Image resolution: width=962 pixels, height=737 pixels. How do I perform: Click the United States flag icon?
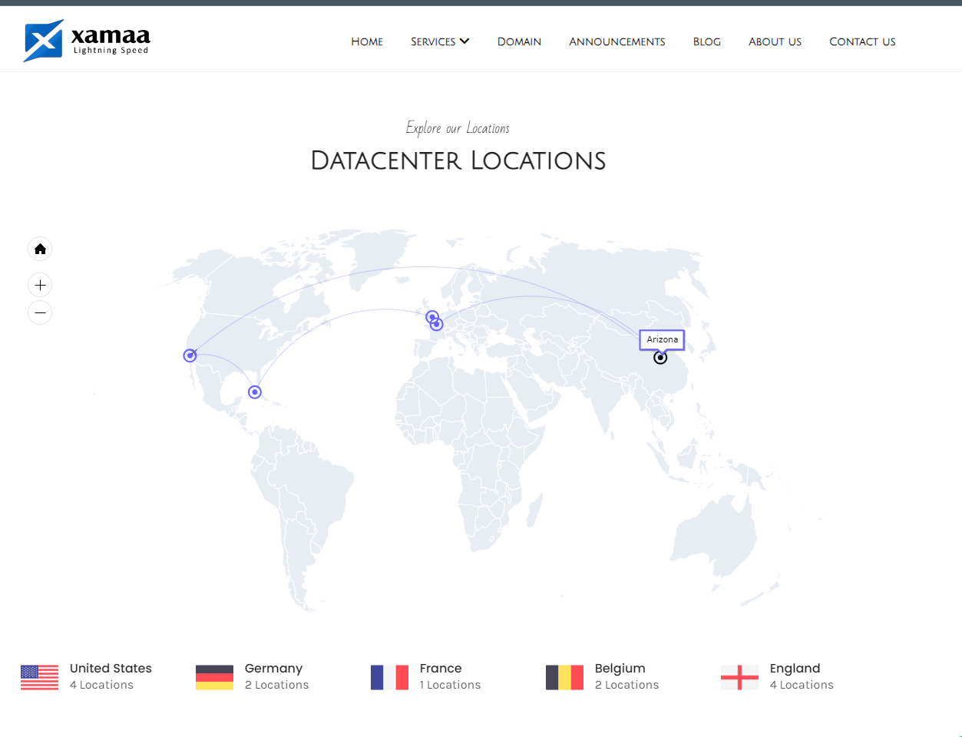(x=39, y=677)
